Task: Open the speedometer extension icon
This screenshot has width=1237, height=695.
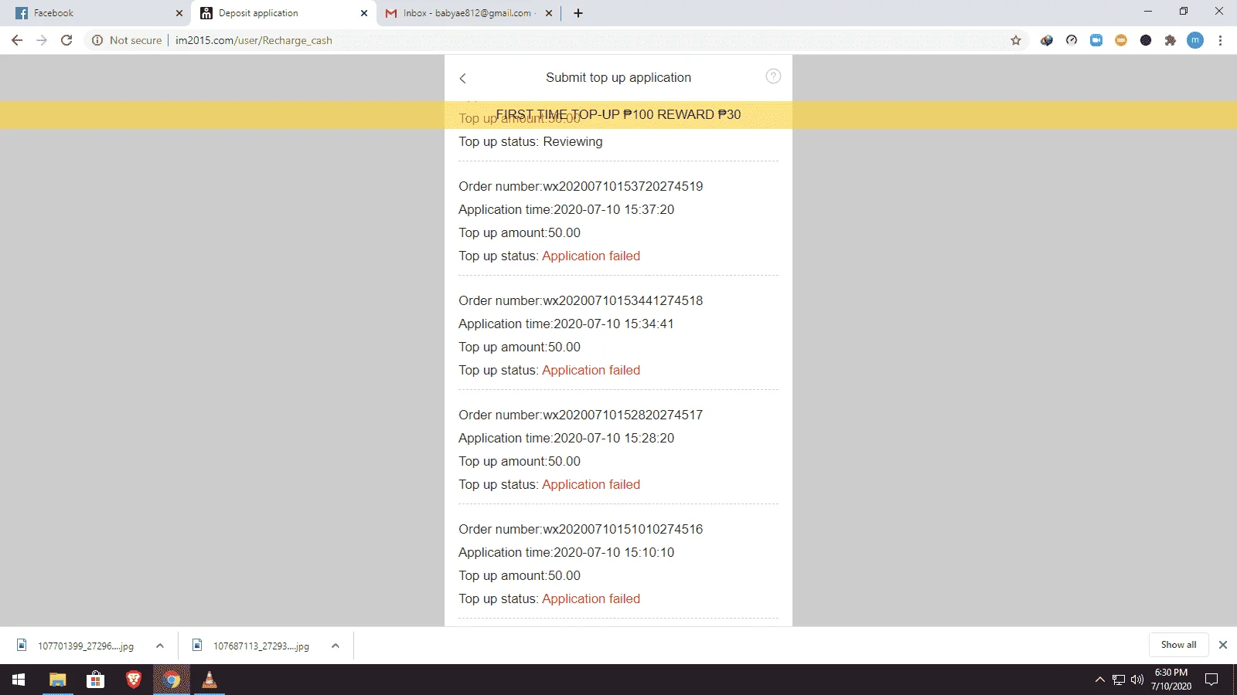Action: (x=1072, y=40)
